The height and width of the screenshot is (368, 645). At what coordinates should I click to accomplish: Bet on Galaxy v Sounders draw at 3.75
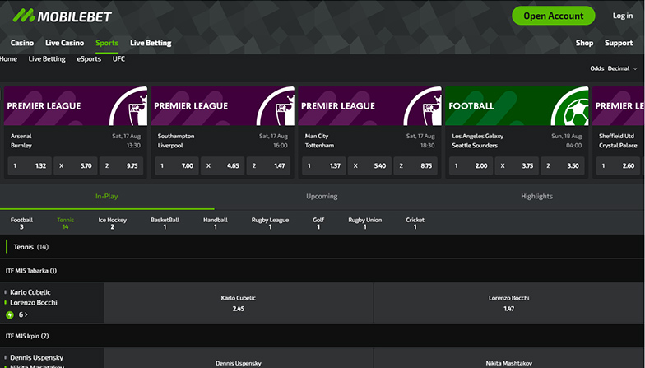pos(517,166)
